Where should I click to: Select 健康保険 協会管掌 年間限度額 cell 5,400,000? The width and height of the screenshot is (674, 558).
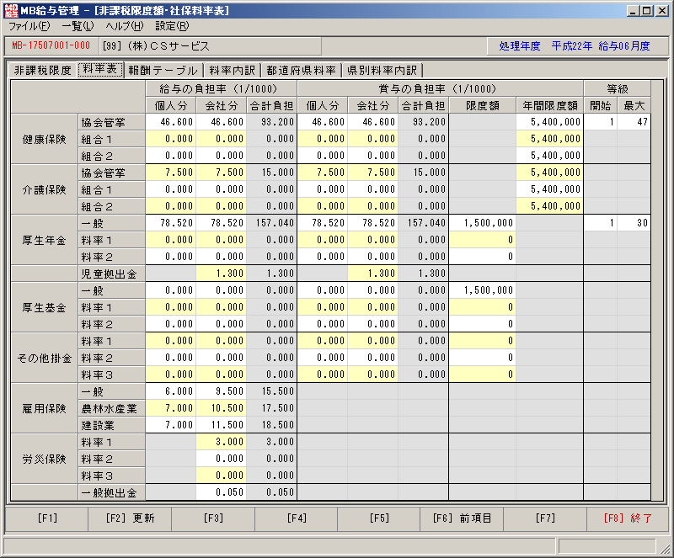[550, 122]
